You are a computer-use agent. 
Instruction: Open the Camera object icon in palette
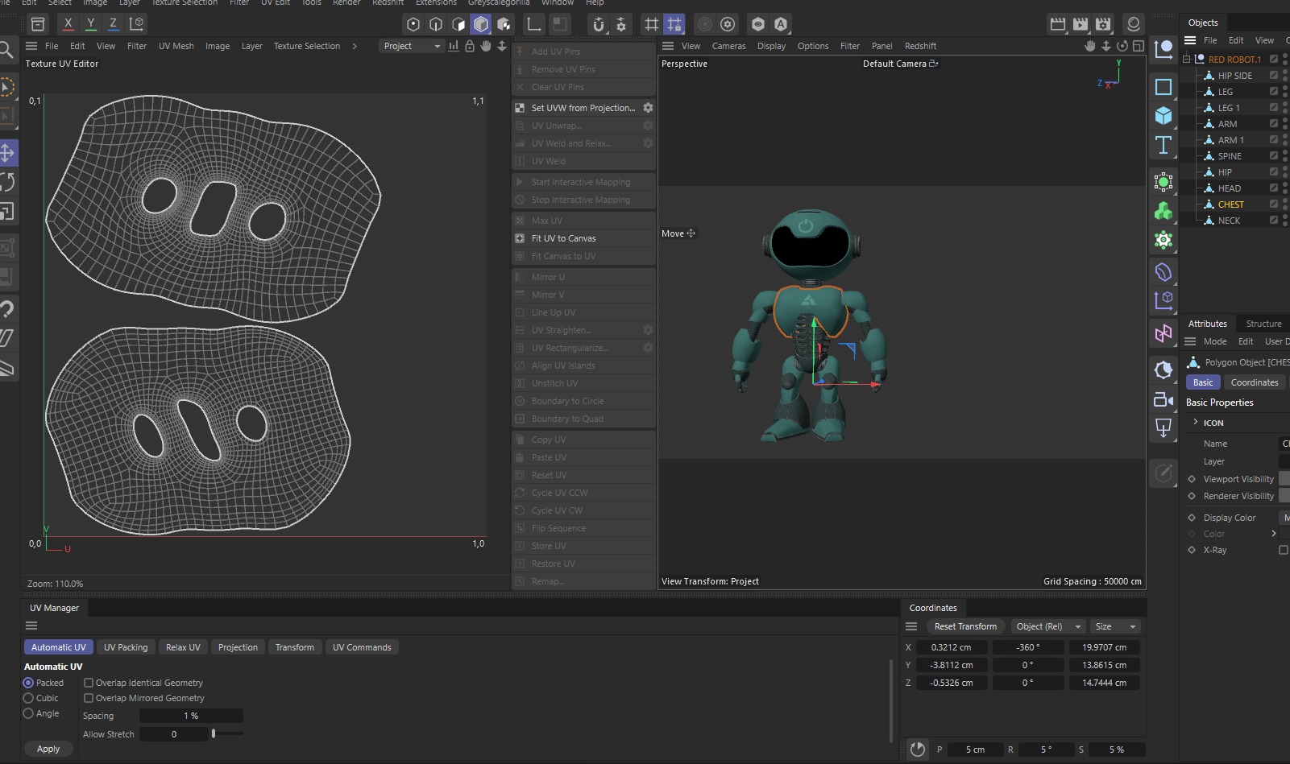coord(1163,399)
